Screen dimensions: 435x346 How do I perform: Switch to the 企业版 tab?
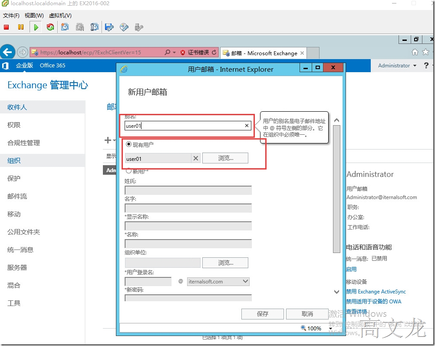(24, 66)
